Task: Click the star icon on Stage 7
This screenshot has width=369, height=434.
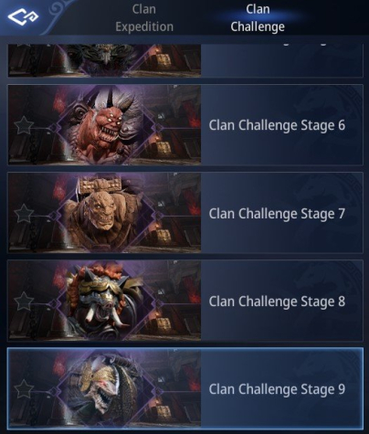Action: click(x=24, y=213)
